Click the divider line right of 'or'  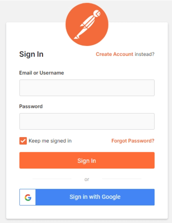point(122,179)
